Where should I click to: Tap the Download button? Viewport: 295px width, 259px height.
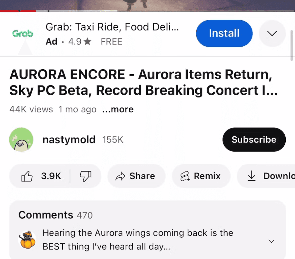tap(266, 176)
